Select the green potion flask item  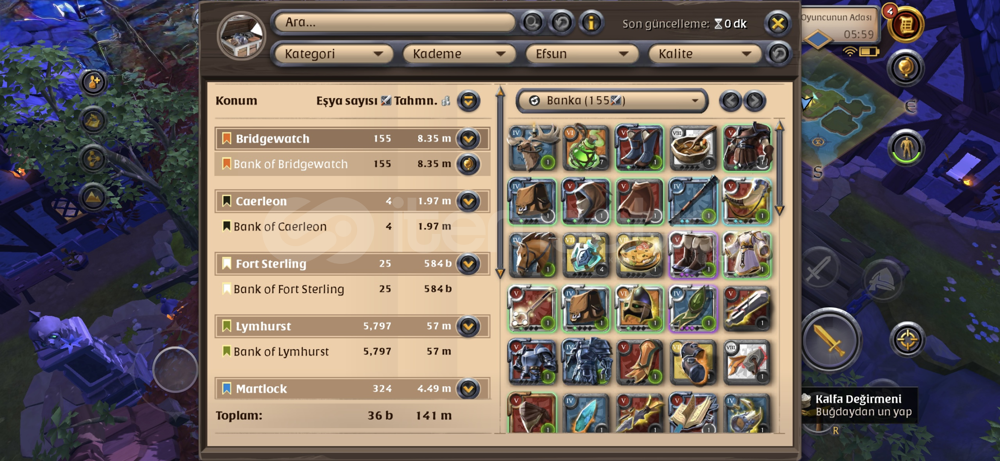coord(586,148)
